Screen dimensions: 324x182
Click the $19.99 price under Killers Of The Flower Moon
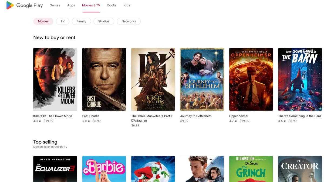(48, 121)
